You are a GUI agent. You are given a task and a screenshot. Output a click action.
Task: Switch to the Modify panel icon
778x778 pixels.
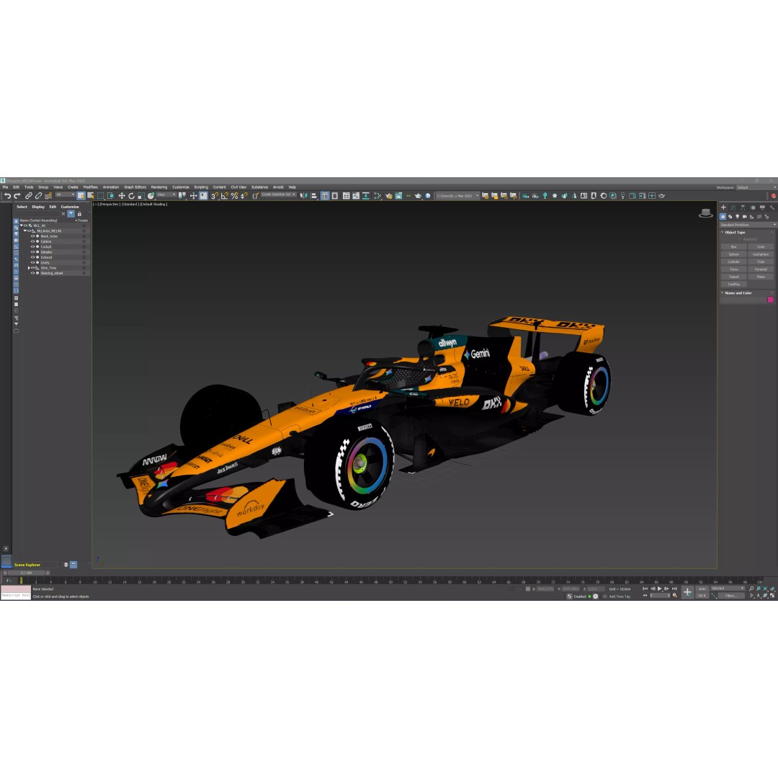[733, 208]
